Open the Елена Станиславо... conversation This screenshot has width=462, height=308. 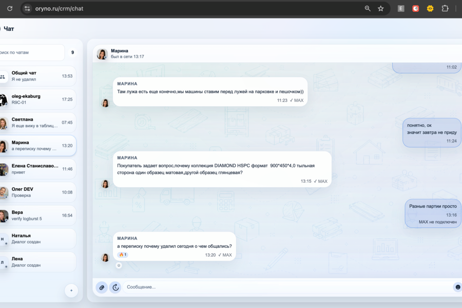click(x=37, y=169)
